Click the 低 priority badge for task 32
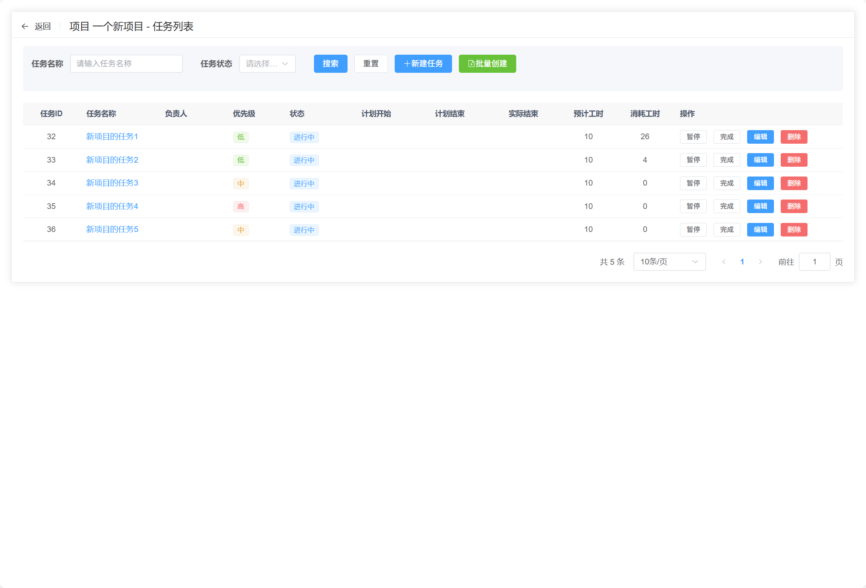Image resolution: width=866 pixels, height=588 pixels. (x=241, y=137)
